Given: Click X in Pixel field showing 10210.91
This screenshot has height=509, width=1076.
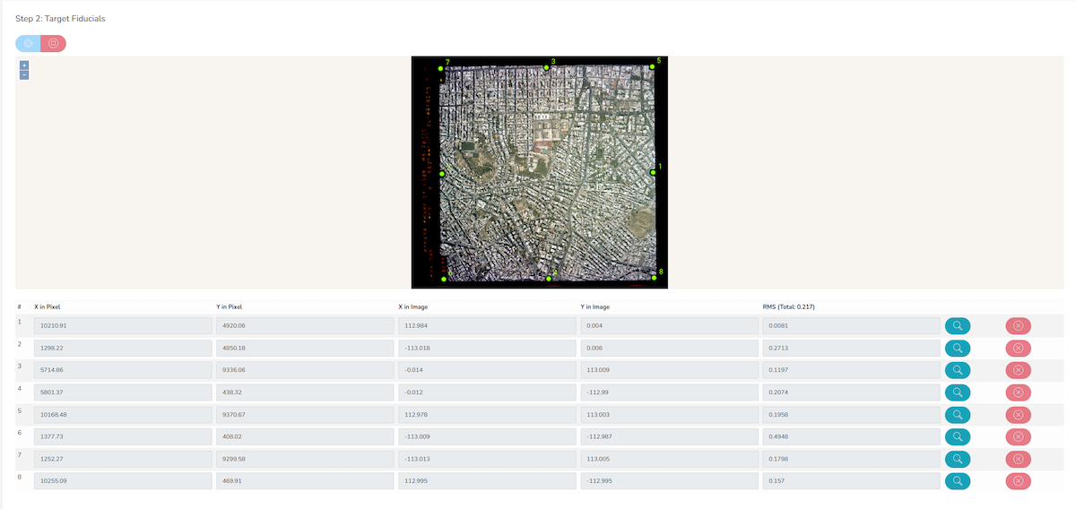Looking at the screenshot, I should click(123, 325).
